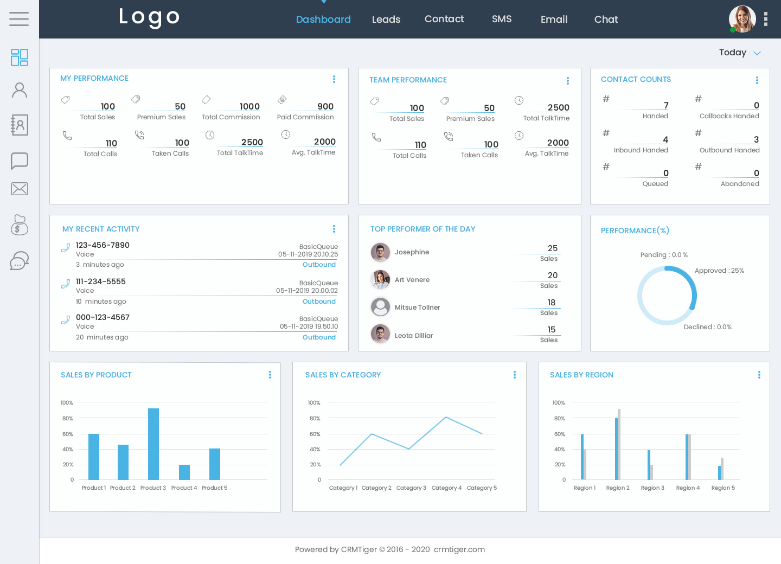The width and height of the screenshot is (781, 564).
Task: Click the dashboard grid icon in sidebar
Action: point(20,57)
